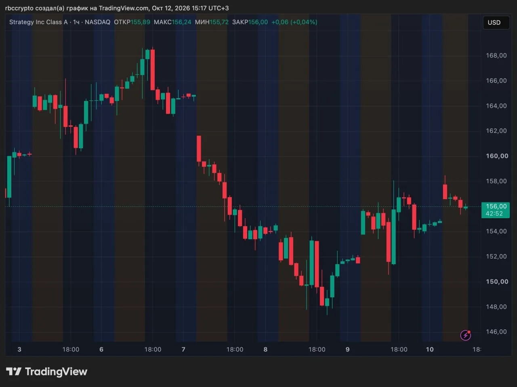Viewport: 517px width, 387px height.
Task: Click the 166,00 price axis label
Action: 496,80
